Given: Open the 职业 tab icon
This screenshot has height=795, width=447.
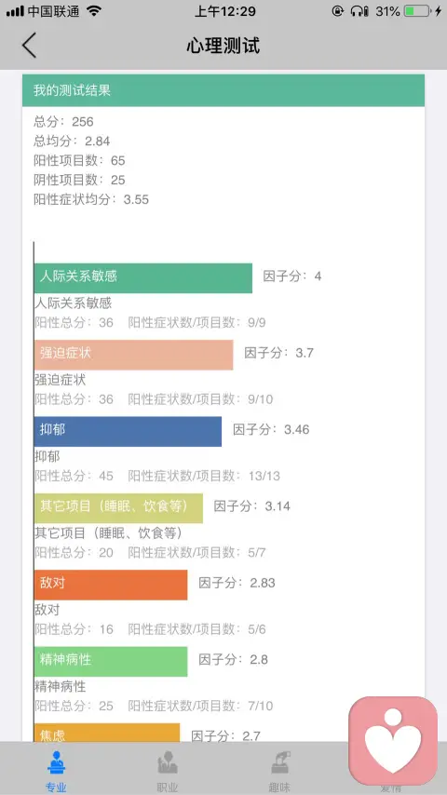Looking at the screenshot, I should click(x=168, y=763).
